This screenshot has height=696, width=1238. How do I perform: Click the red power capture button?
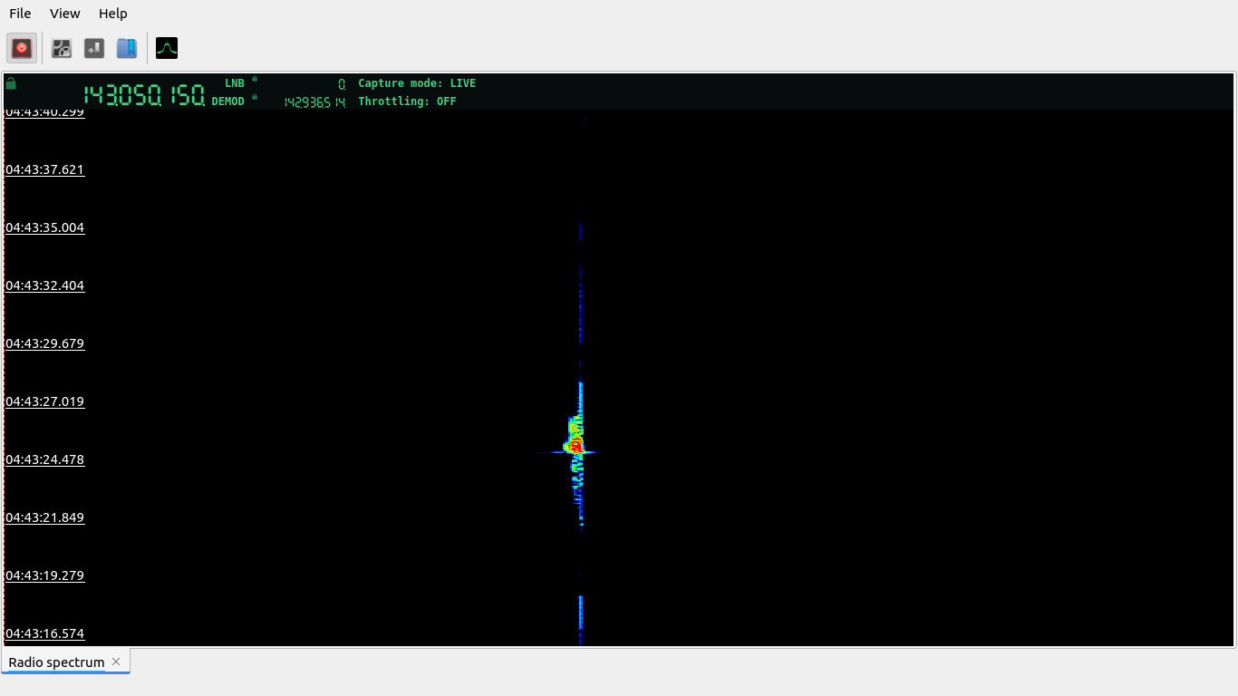coord(22,48)
